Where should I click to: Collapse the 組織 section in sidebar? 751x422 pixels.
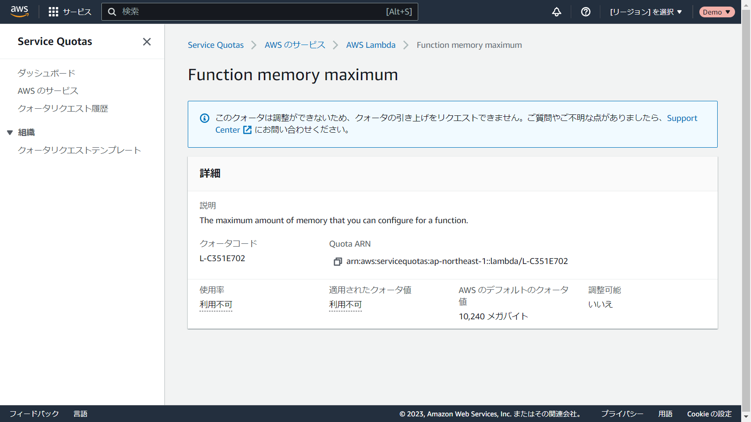pos(10,133)
